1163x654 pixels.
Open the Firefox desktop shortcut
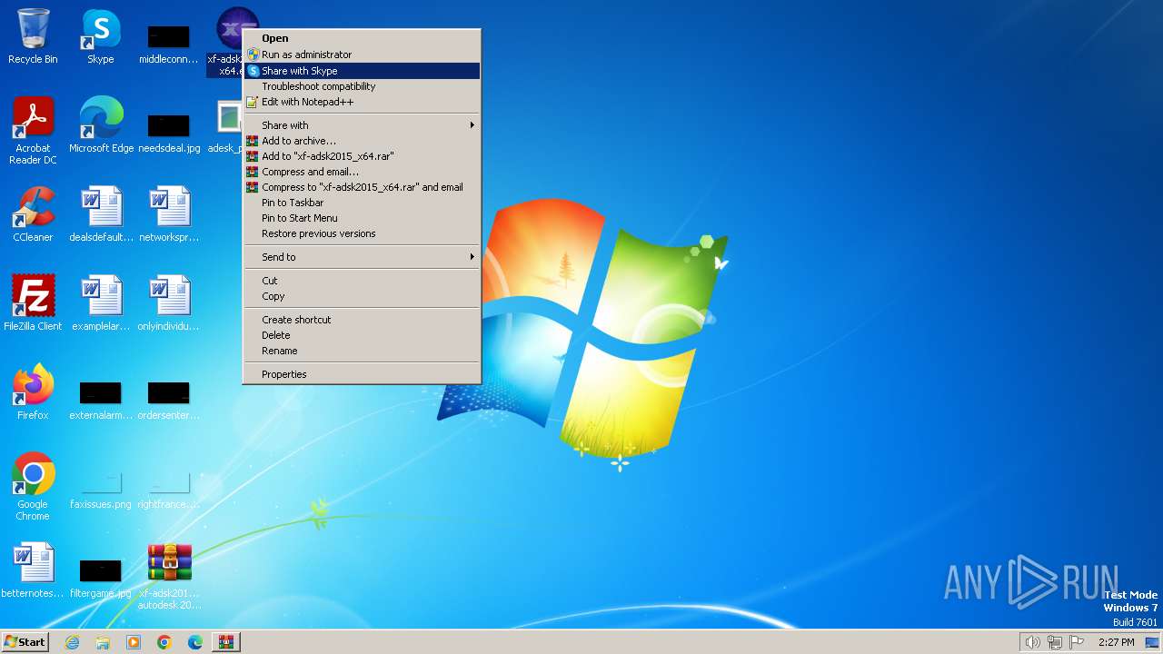[x=33, y=392]
